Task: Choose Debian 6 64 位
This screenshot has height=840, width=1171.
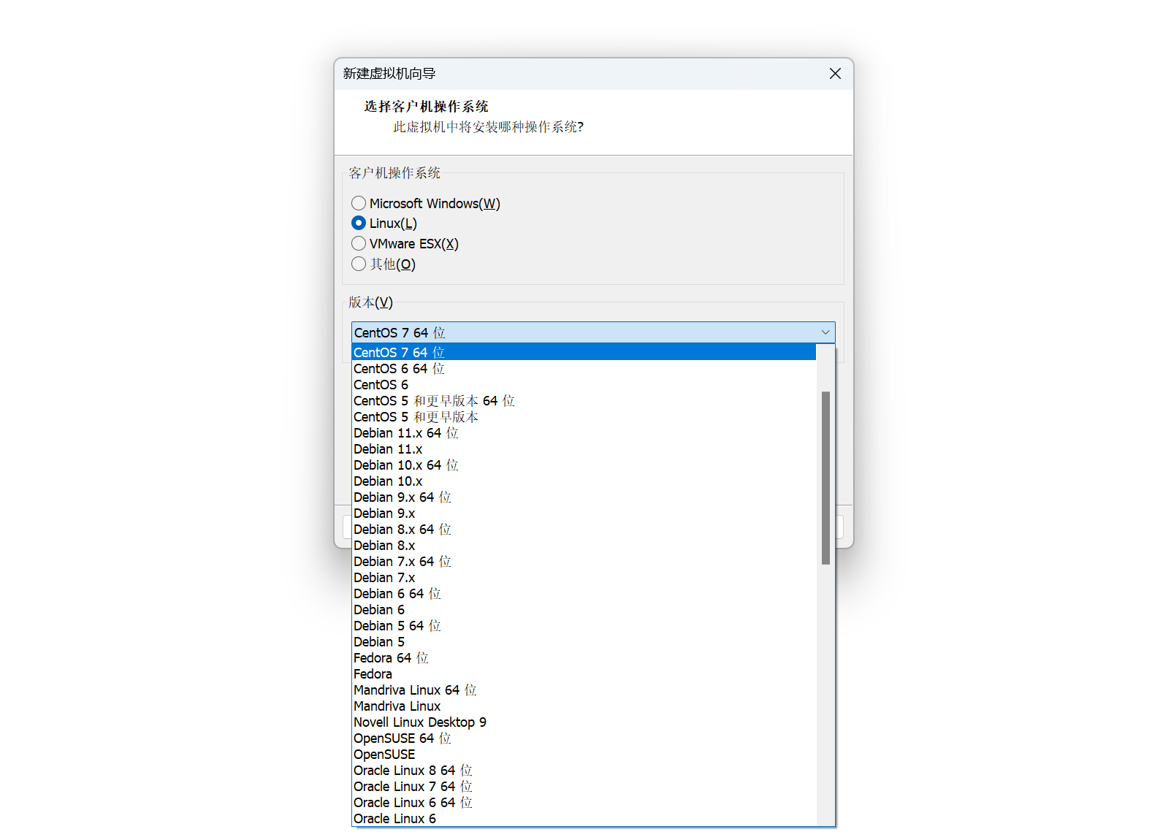Action: [x=584, y=593]
